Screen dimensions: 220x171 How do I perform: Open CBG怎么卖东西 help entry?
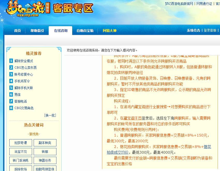[26, 68]
